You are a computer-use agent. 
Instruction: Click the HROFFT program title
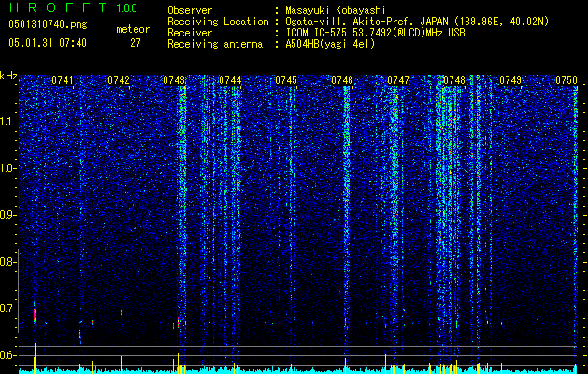(58, 7)
